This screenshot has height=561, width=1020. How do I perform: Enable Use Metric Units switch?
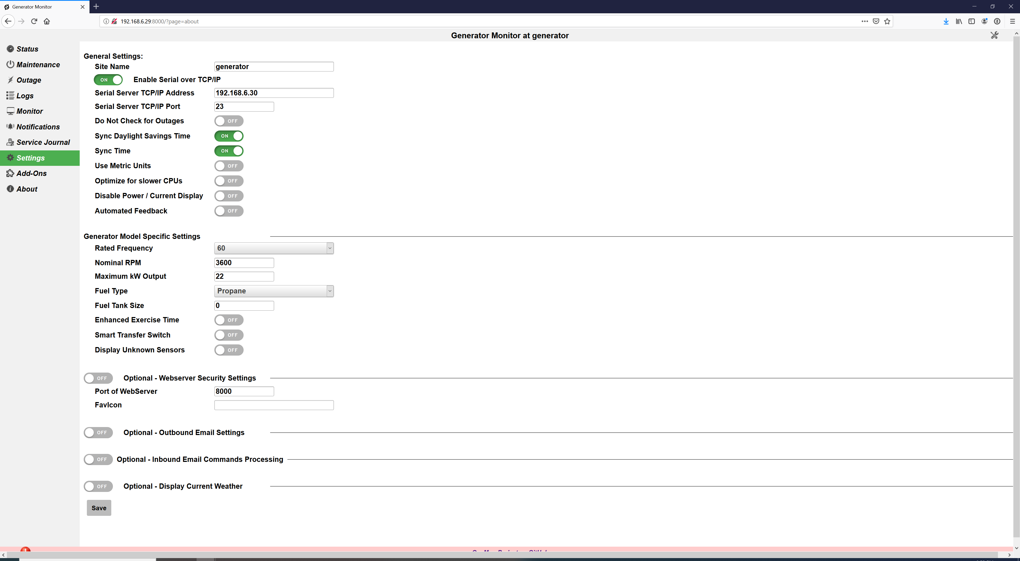229,166
